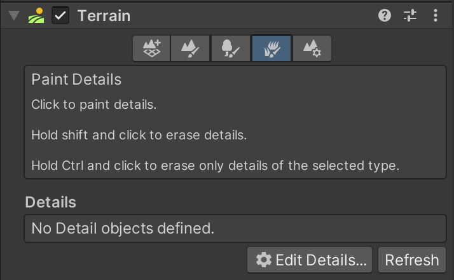The height and width of the screenshot is (280, 454).
Task: Click the Refresh button
Action: coord(411,260)
